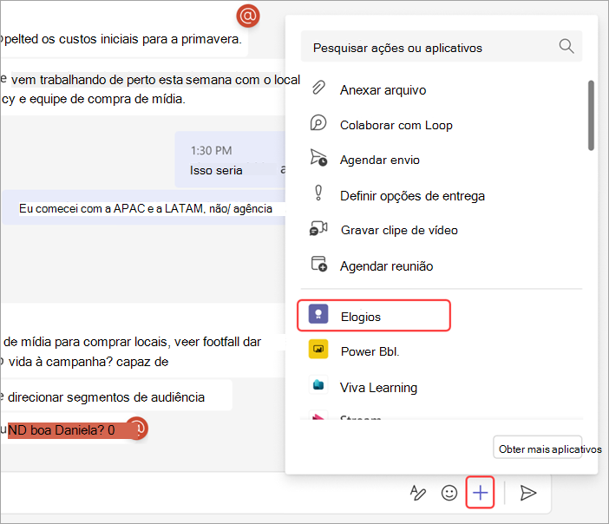Screen dimensions: 609x524
Task: Click the message 'Eu comecei com a APAC'
Action: 146,208
